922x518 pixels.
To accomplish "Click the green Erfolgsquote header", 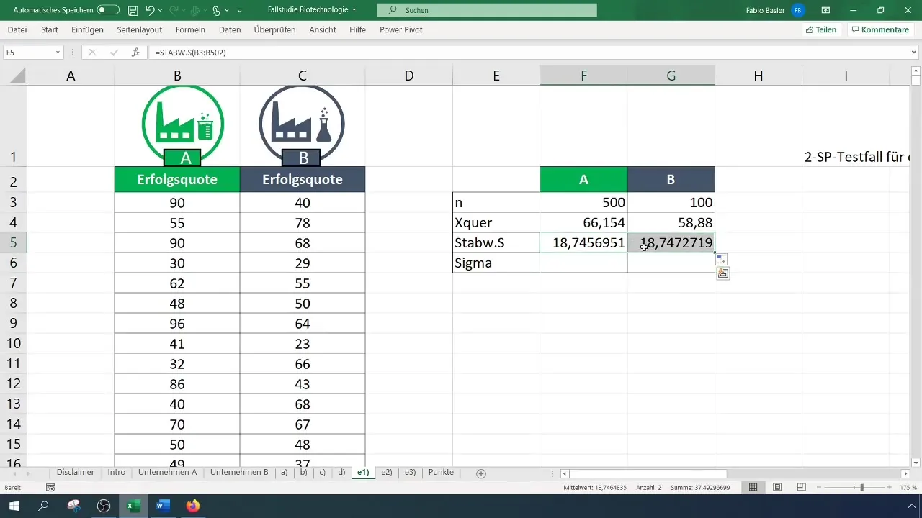I will pos(177,180).
